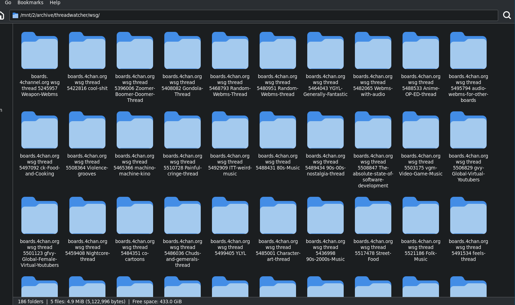Screen dimensions: 515x305
Task: Select the machino-machine-kino folder icon
Action: coord(135,130)
